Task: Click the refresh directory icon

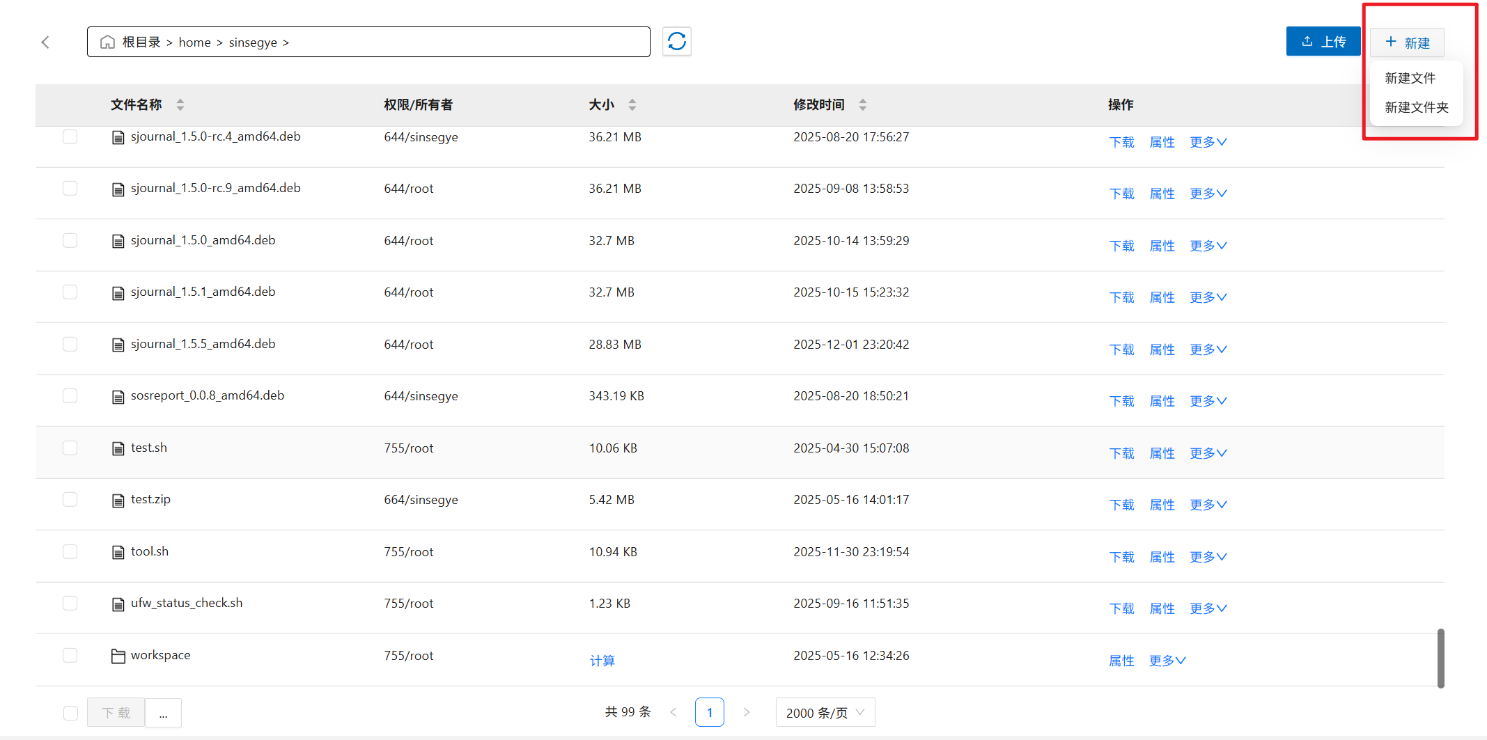Action: coord(676,42)
